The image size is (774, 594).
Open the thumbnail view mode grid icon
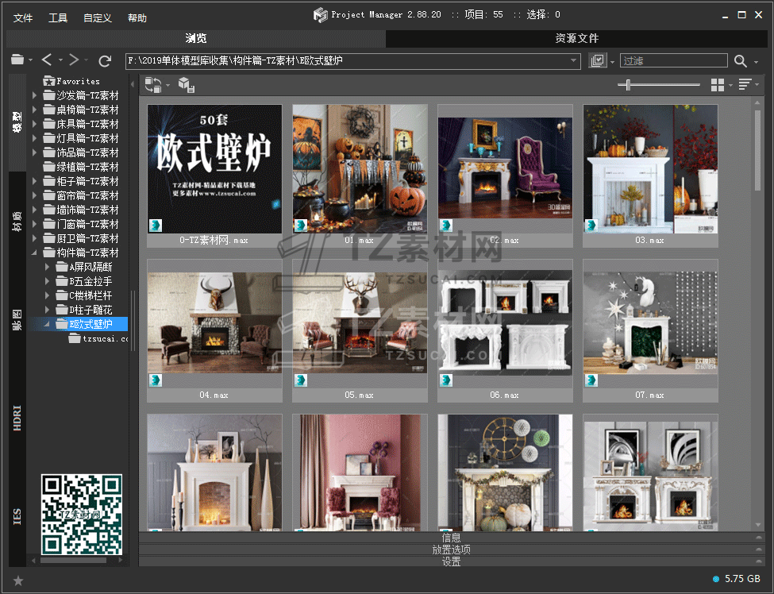coord(718,85)
